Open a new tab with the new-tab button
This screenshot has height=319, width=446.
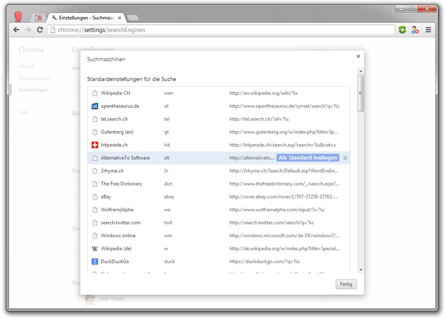[133, 18]
